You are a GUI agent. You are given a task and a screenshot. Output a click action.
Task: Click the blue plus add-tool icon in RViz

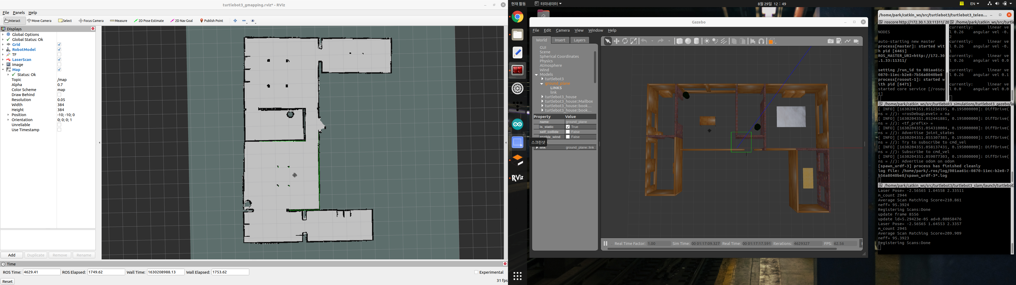coord(235,21)
